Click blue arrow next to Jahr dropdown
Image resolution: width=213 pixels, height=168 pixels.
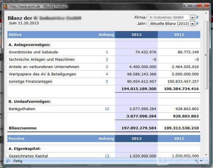pos(198,23)
